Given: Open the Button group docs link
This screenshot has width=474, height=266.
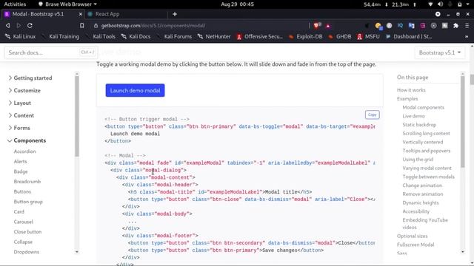Looking at the screenshot, I should (x=28, y=202).
